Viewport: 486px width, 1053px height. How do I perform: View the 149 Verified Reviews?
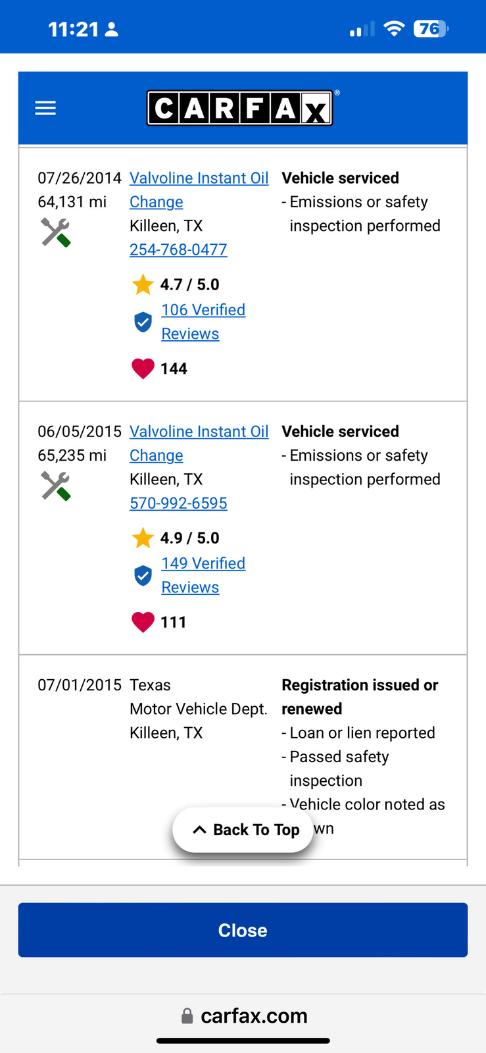203,563
